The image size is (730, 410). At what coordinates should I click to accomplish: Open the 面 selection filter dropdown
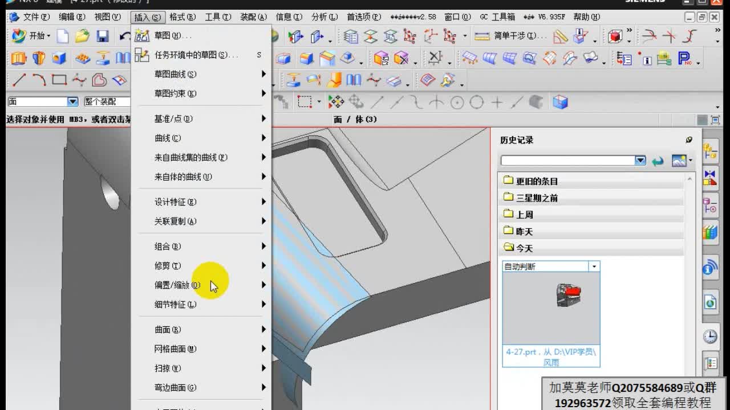coord(71,101)
